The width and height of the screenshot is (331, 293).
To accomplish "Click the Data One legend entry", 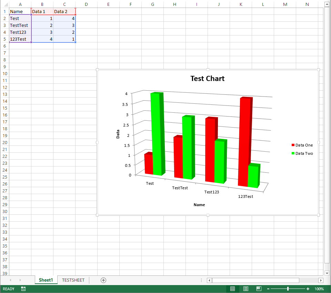I will pos(302,145).
